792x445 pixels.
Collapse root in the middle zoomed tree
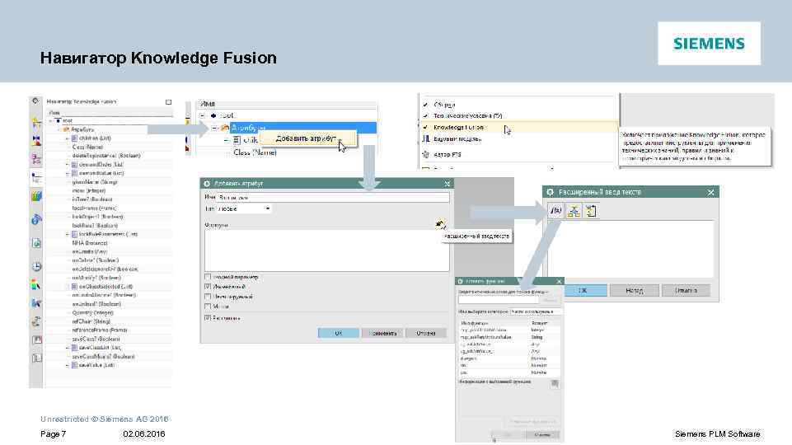pyautogui.click(x=203, y=115)
